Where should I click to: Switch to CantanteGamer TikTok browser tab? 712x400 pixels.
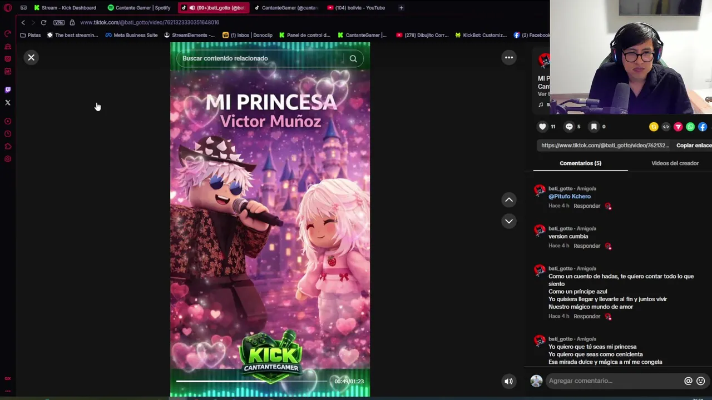click(285, 8)
